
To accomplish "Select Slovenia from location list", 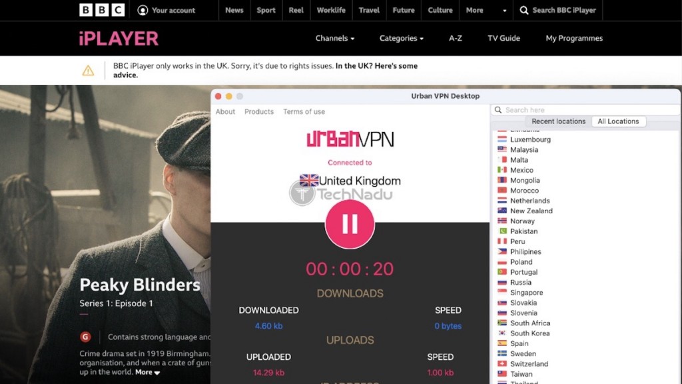I will [x=523, y=313].
